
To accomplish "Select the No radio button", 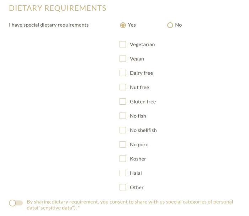I will click(x=170, y=25).
